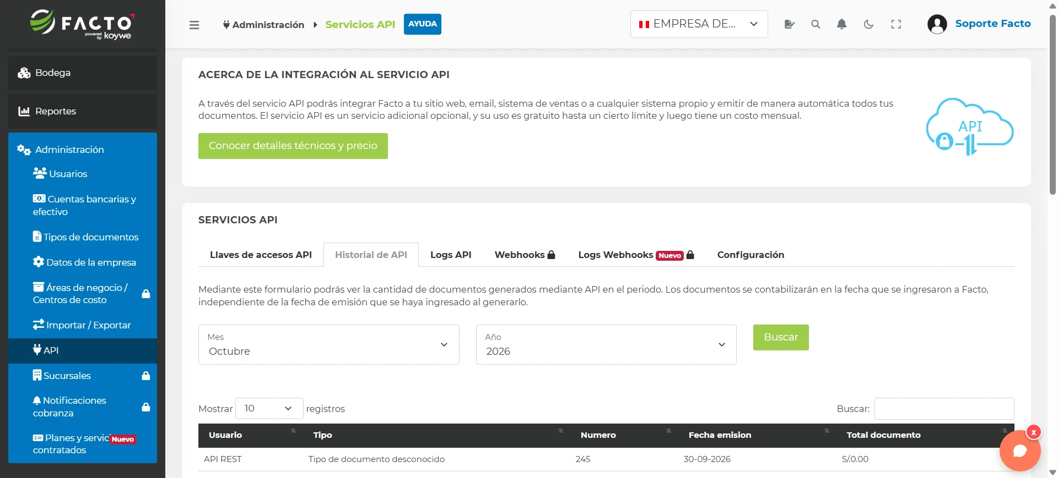Viewport: 1058px width, 478px height.
Task: Click Administración breadcrumb link
Action: tap(263, 25)
